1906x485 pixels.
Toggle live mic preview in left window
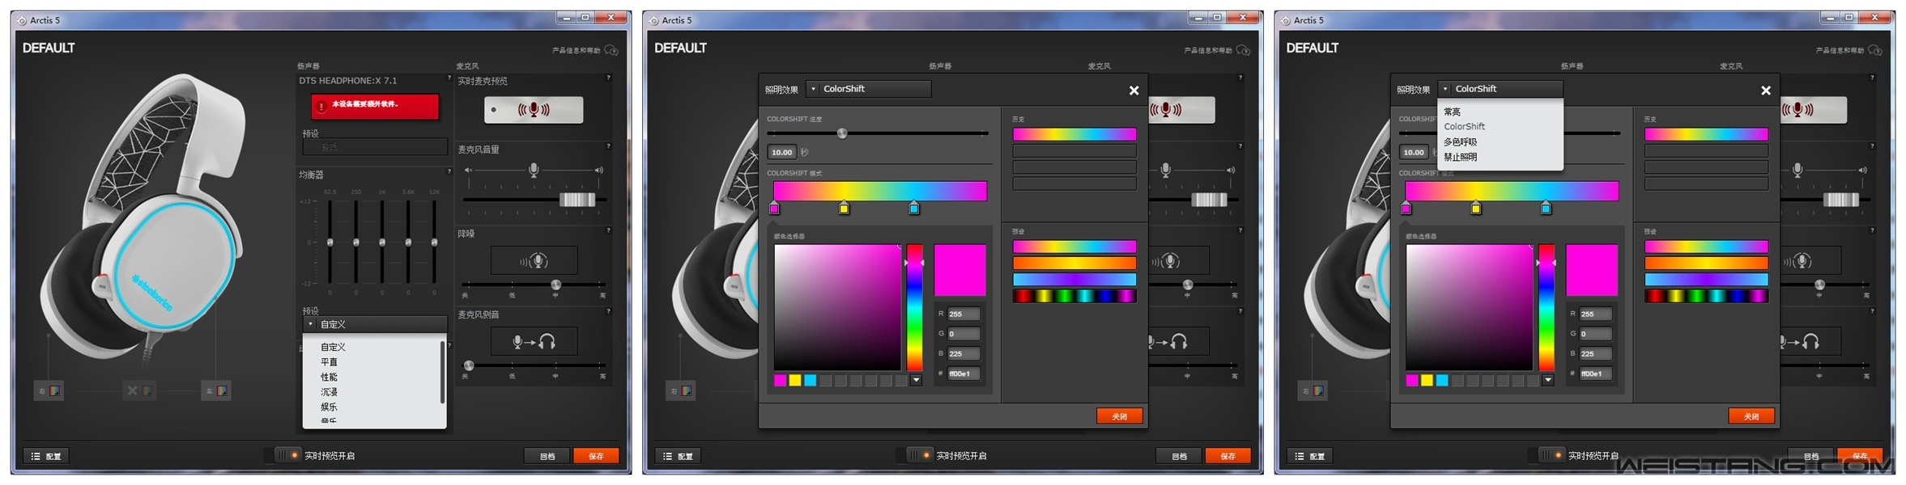[x=534, y=109]
